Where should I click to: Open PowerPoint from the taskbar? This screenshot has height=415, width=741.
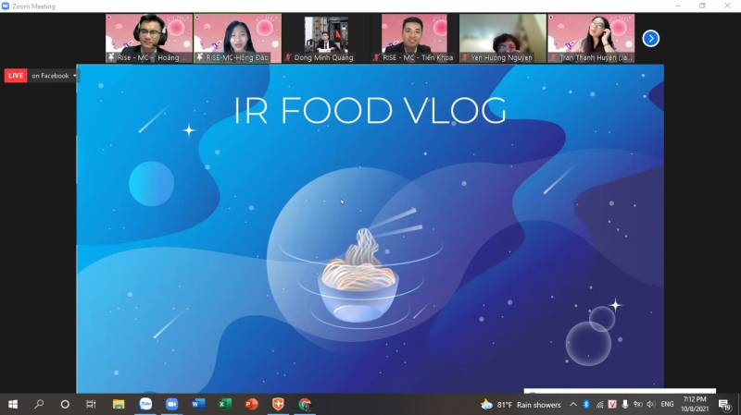251,404
